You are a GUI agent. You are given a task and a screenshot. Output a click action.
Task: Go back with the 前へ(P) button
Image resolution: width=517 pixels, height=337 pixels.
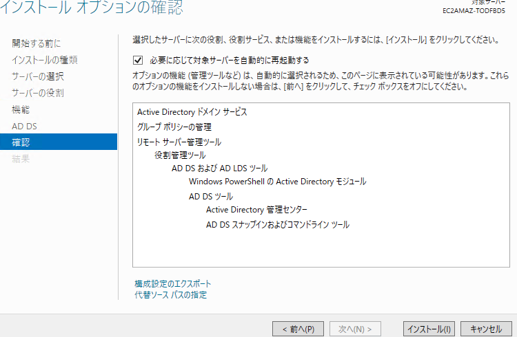298,329
